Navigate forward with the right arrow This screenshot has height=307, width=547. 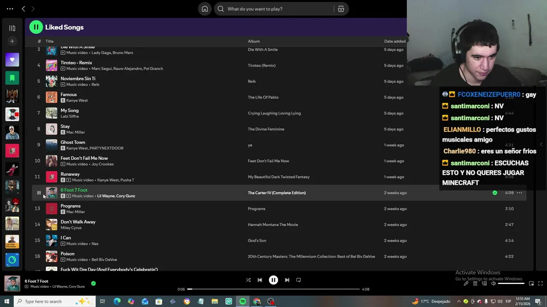click(x=33, y=9)
